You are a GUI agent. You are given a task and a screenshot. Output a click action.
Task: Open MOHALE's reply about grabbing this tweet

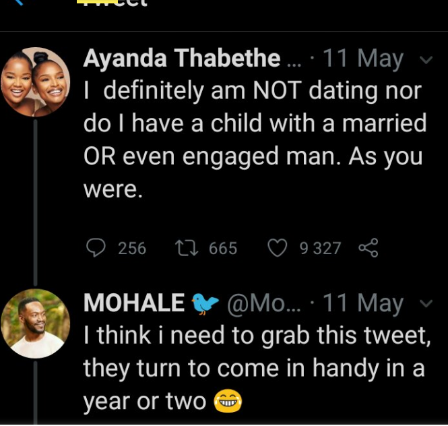point(257,368)
